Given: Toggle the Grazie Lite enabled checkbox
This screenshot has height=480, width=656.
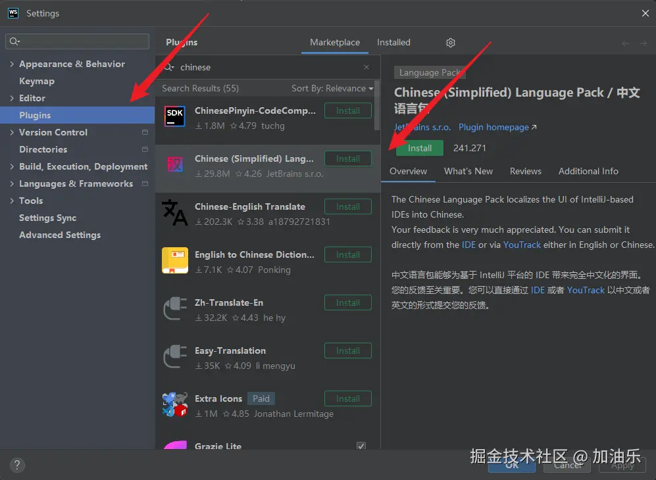Looking at the screenshot, I should click(x=361, y=446).
